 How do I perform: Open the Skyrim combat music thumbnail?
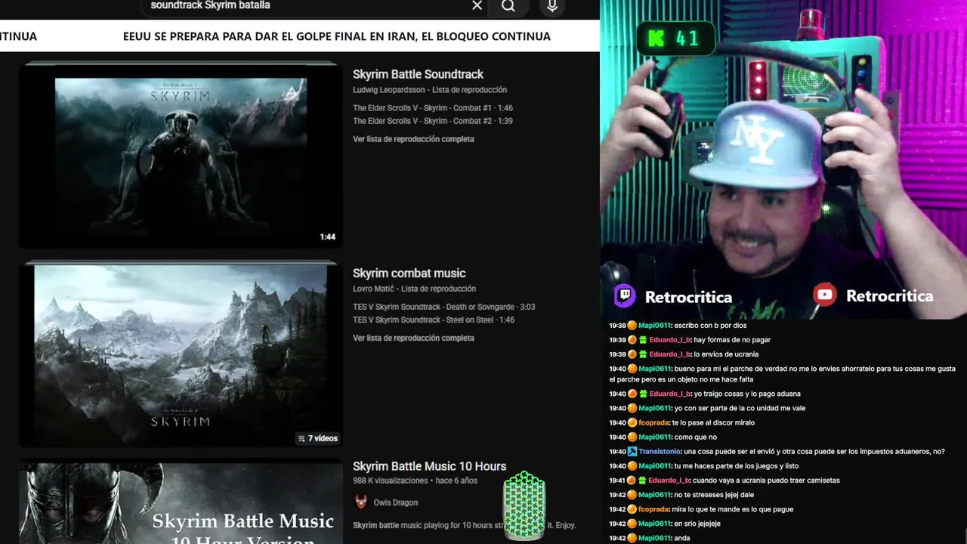[x=181, y=354]
